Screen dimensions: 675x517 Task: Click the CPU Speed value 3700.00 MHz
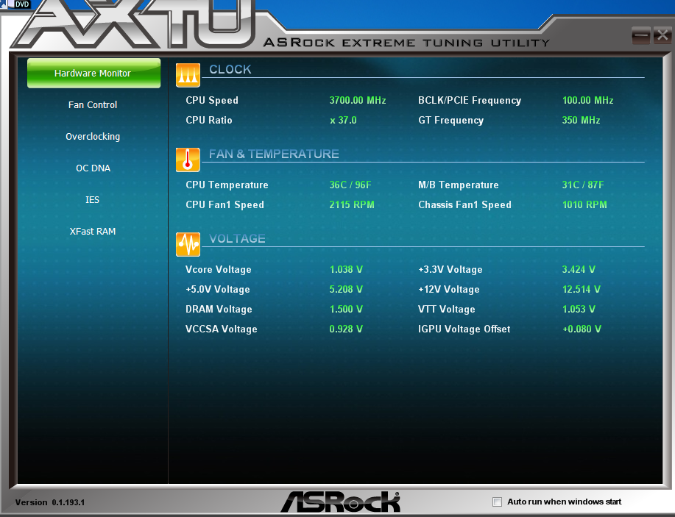pyautogui.click(x=357, y=100)
